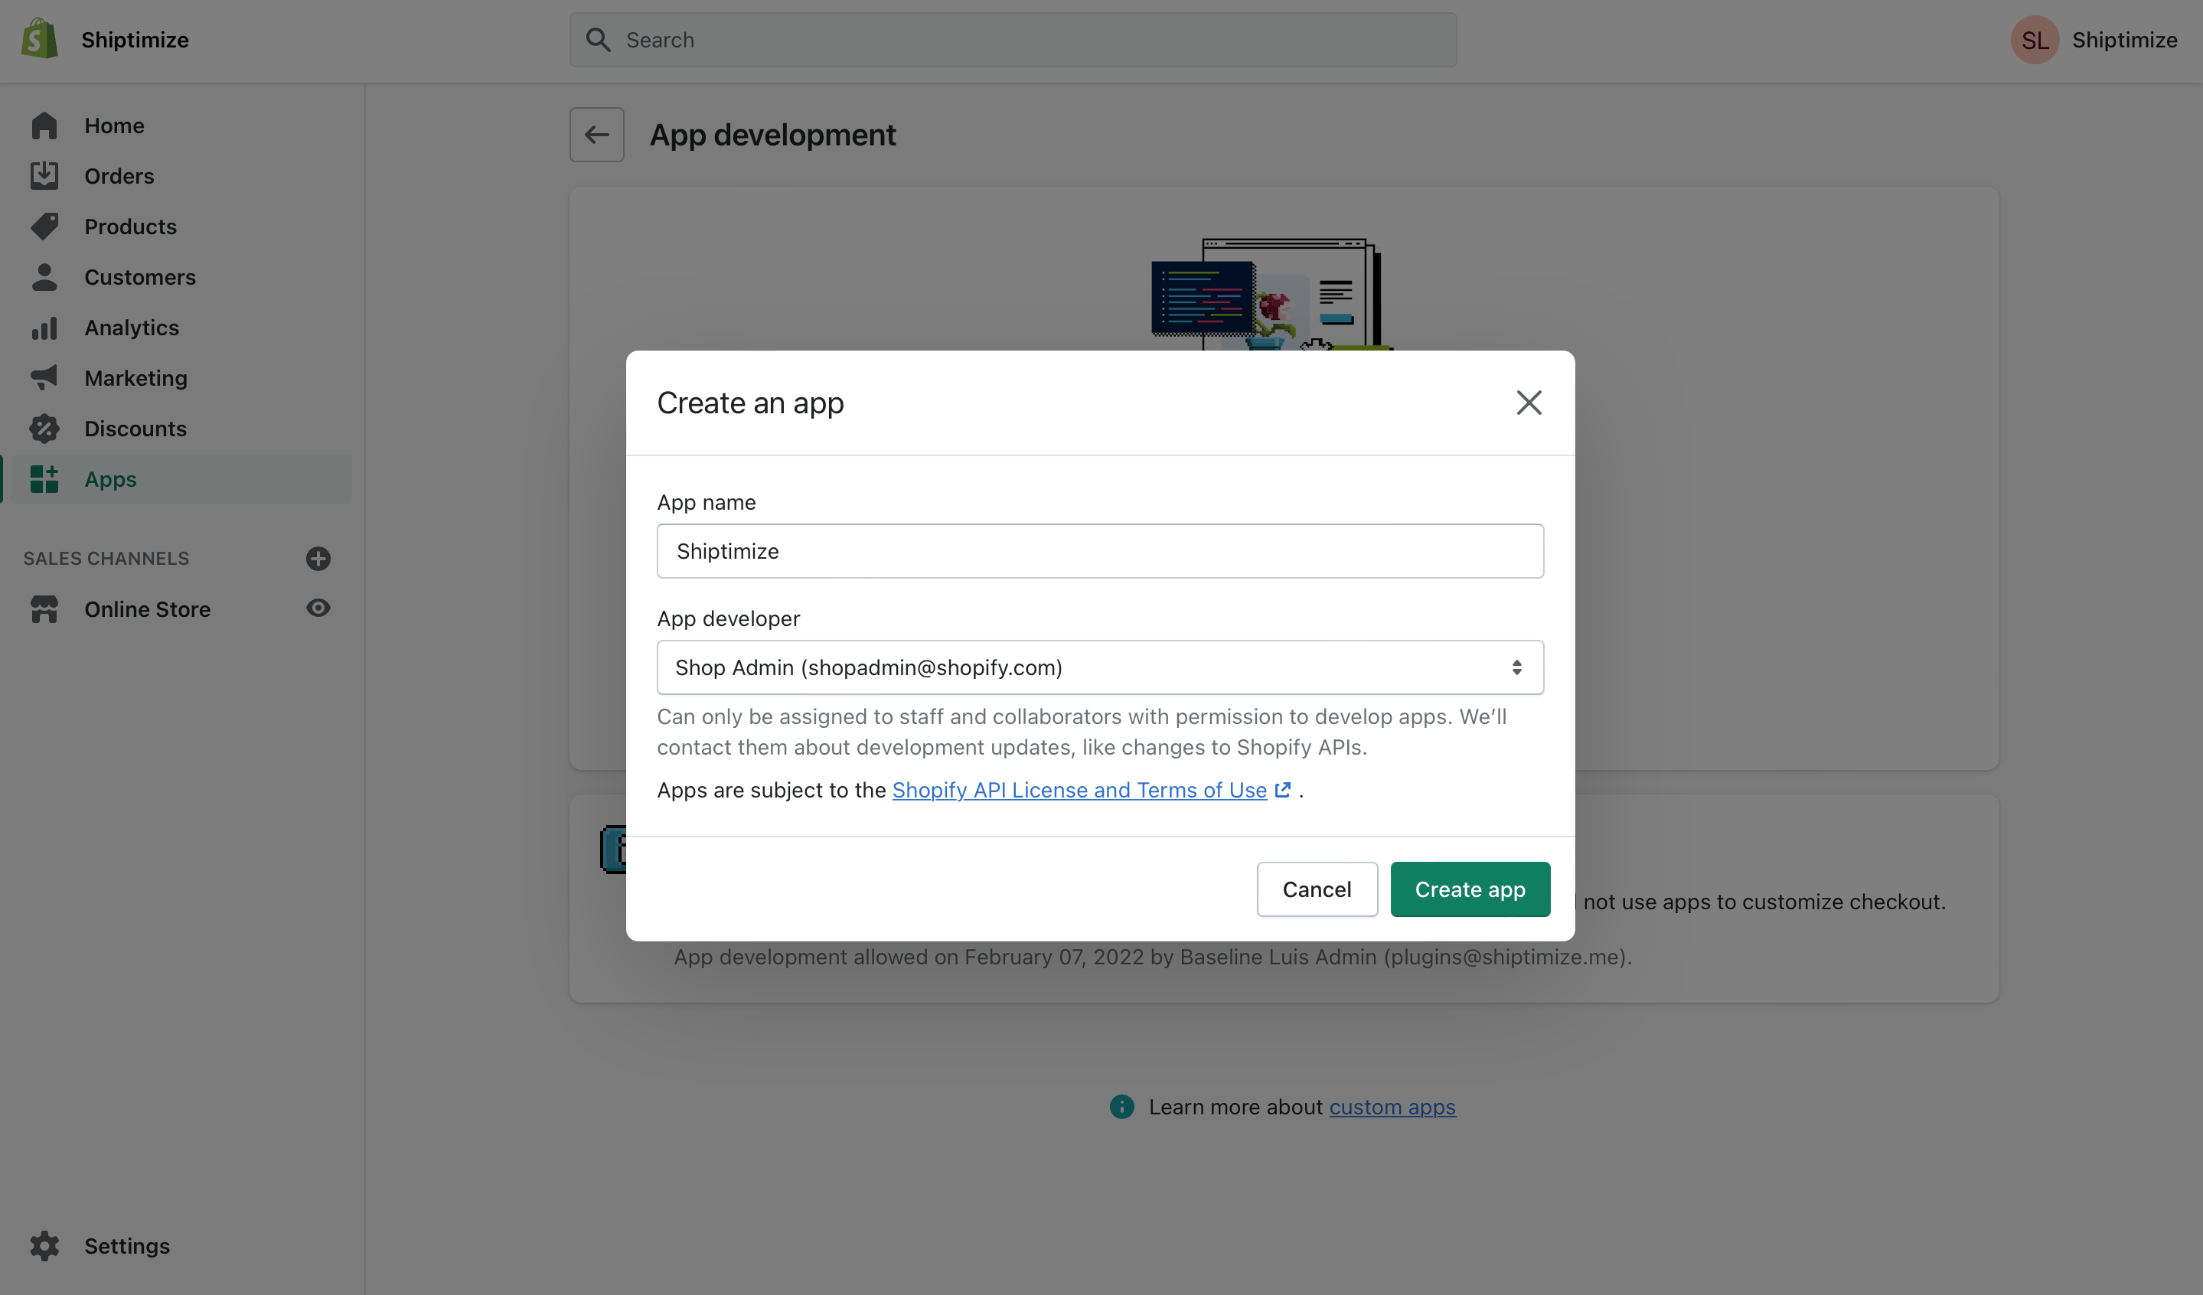Click the Create an app dialog title

(750, 403)
